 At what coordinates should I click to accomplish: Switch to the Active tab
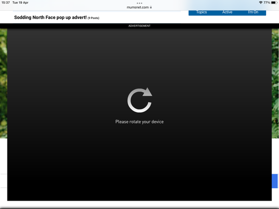[x=227, y=12]
